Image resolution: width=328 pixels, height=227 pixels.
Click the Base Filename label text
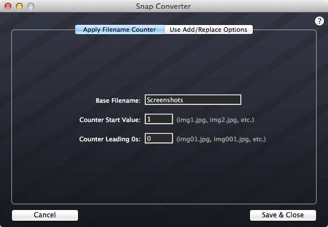tap(118, 100)
